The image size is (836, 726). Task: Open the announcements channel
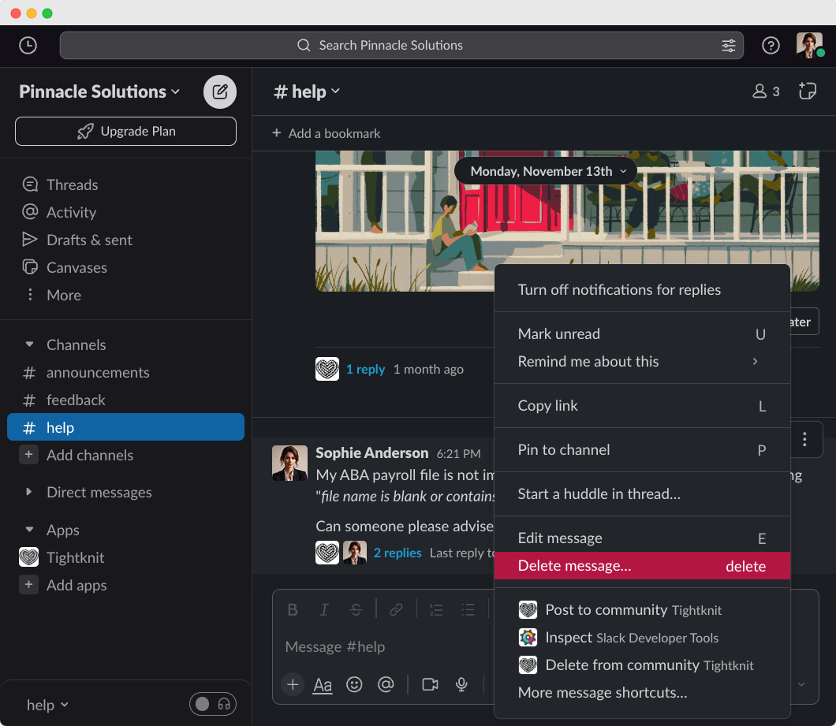(x=126, y=373)
